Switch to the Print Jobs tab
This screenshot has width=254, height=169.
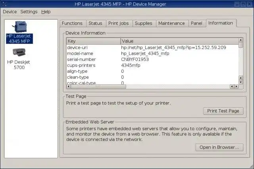119,23
